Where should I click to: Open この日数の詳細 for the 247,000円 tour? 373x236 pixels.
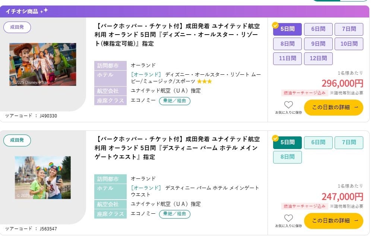click(x=334, y=221)
